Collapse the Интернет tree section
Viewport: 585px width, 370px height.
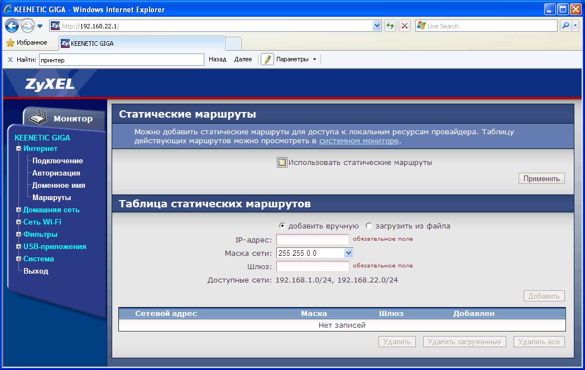coord(18,148)
